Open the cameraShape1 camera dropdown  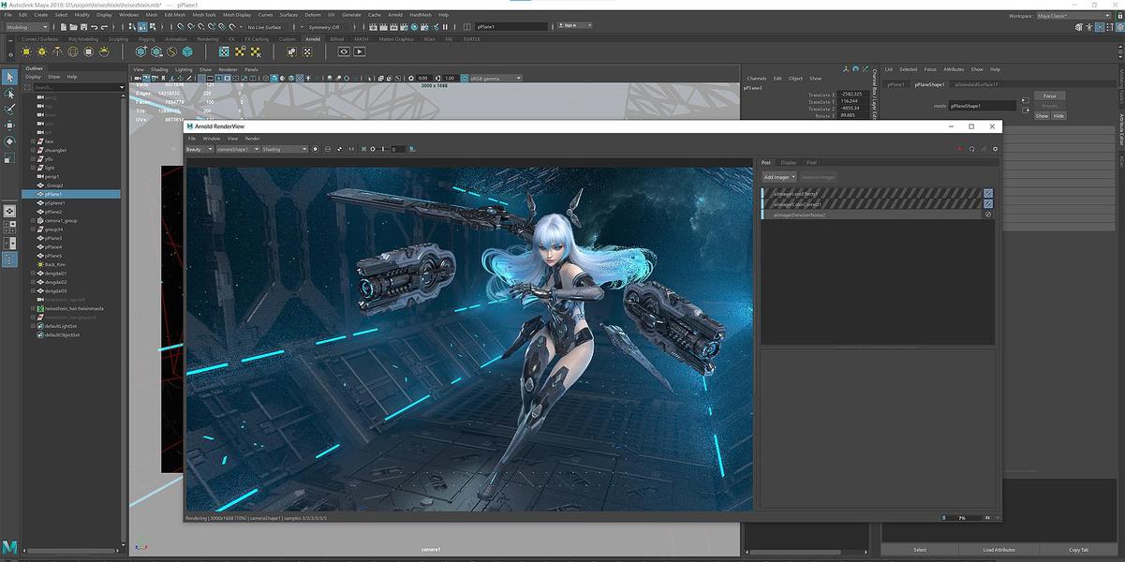(x=238, y=149)
